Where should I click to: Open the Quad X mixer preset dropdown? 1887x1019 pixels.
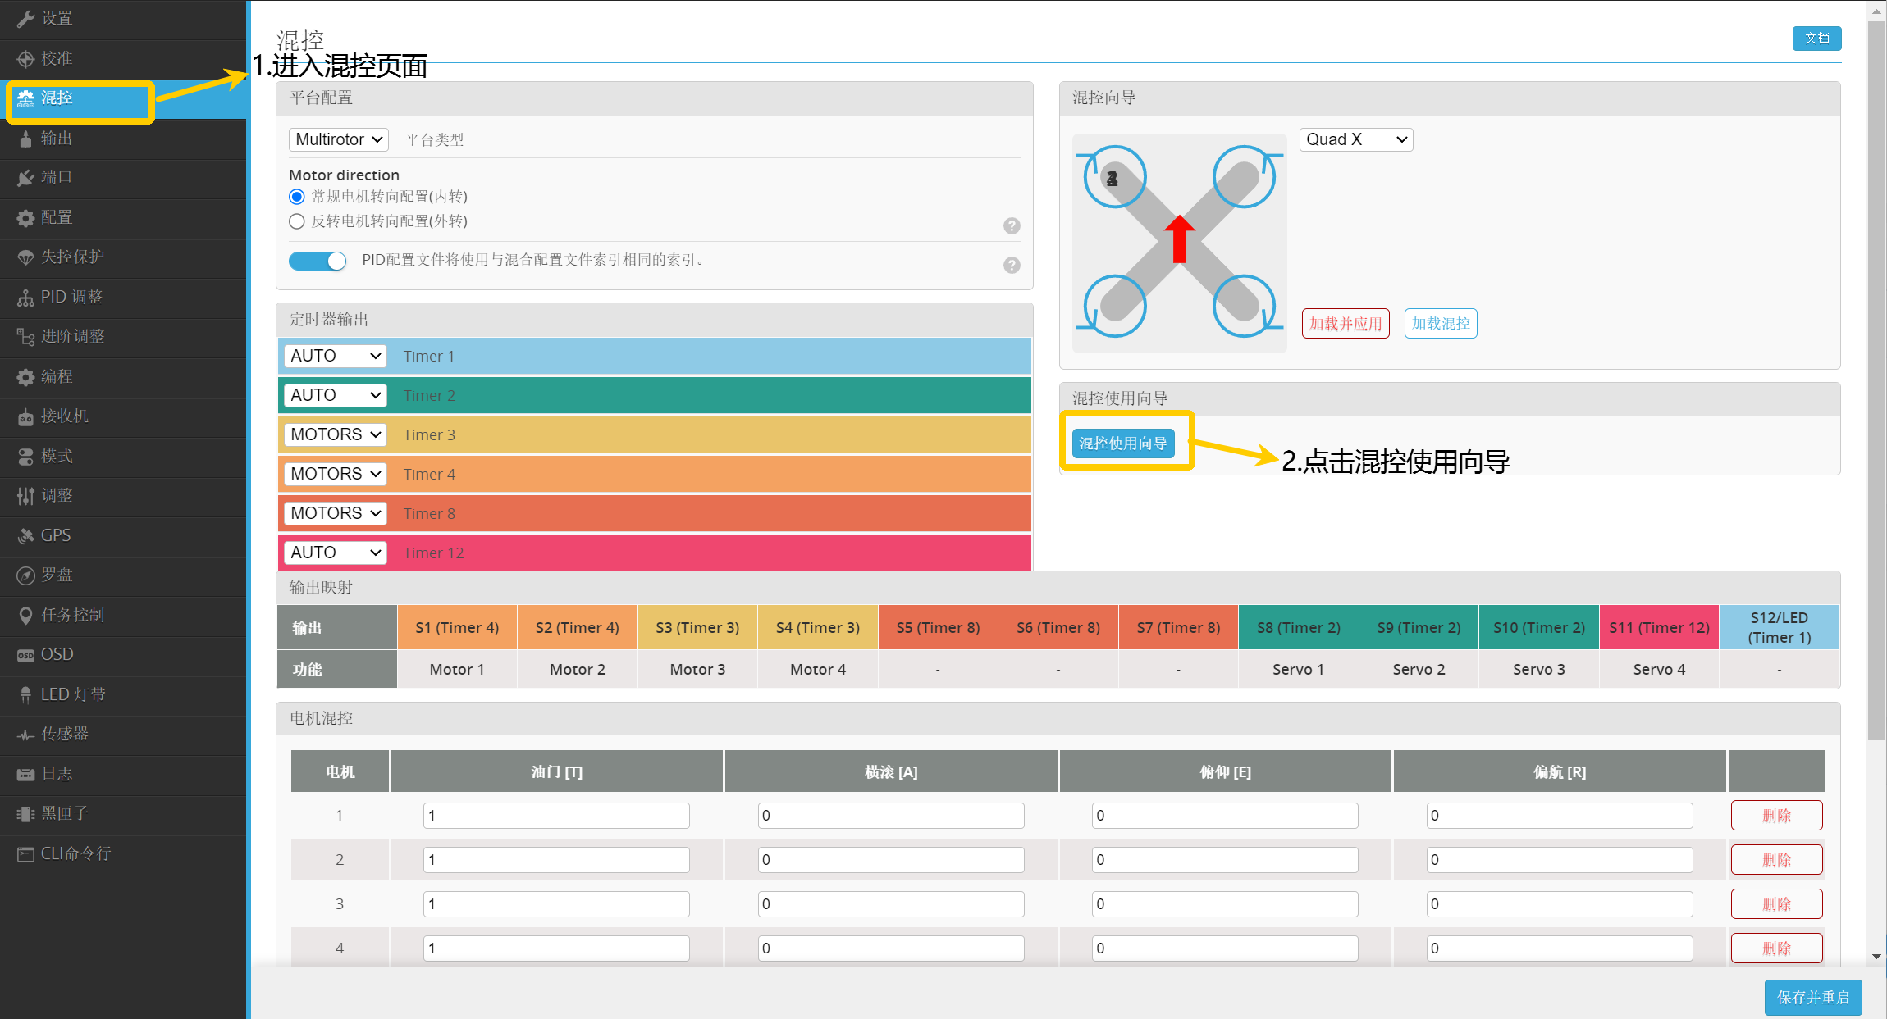[1355, 139]
